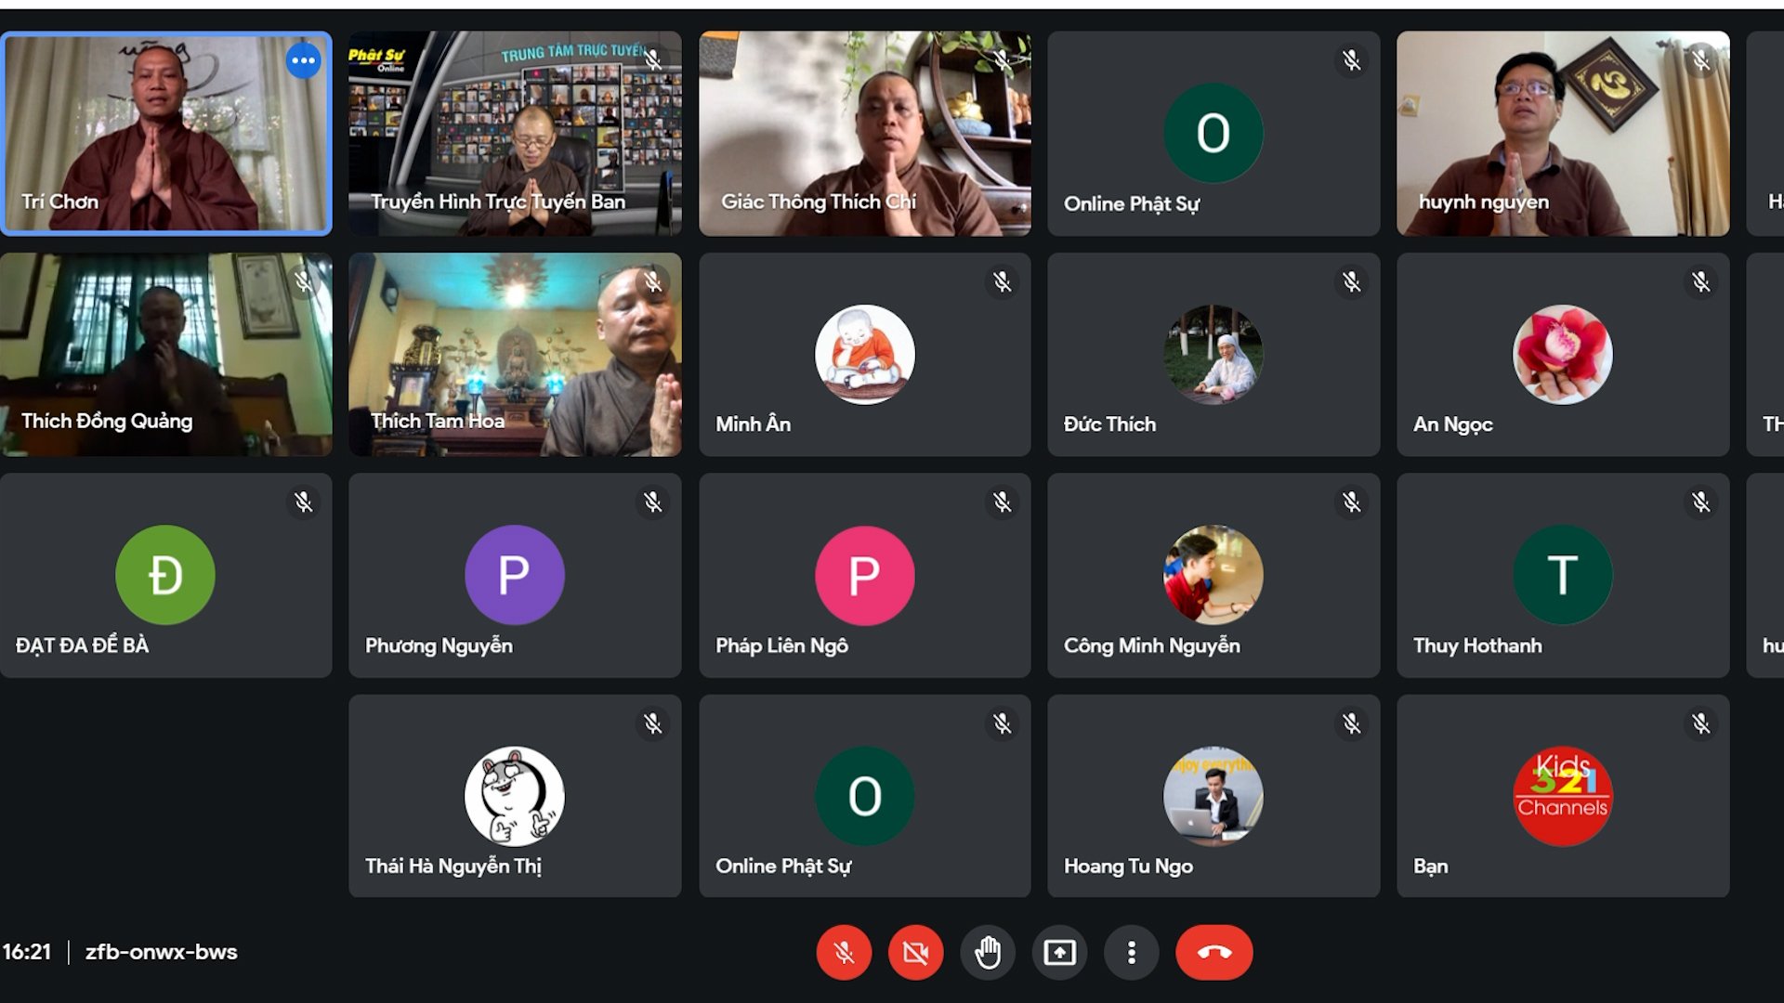
Task: Raise hand using hand icon
Action: (988, 952)
